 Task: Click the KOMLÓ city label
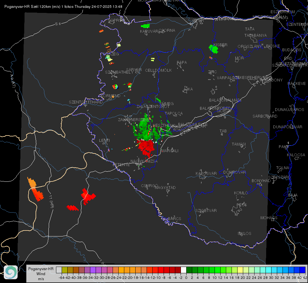point(241,193)
